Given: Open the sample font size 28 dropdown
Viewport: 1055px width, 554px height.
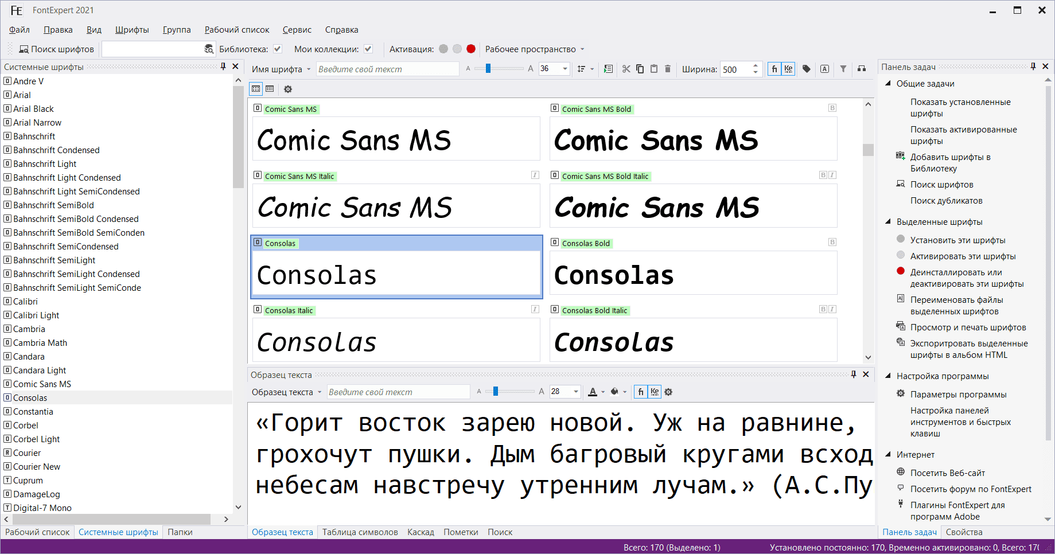Looking at the screenshot, I should point(576,392).
